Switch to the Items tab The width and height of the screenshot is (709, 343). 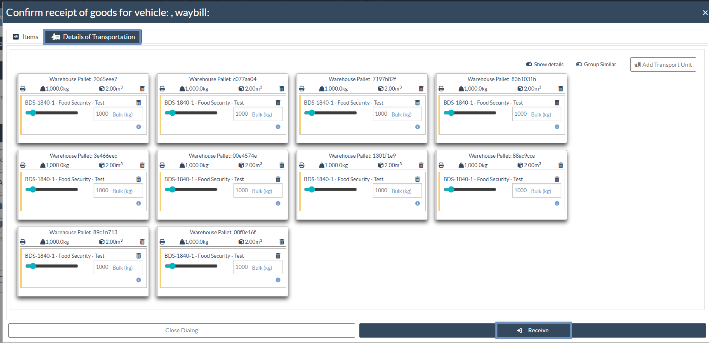pos(26,37)
